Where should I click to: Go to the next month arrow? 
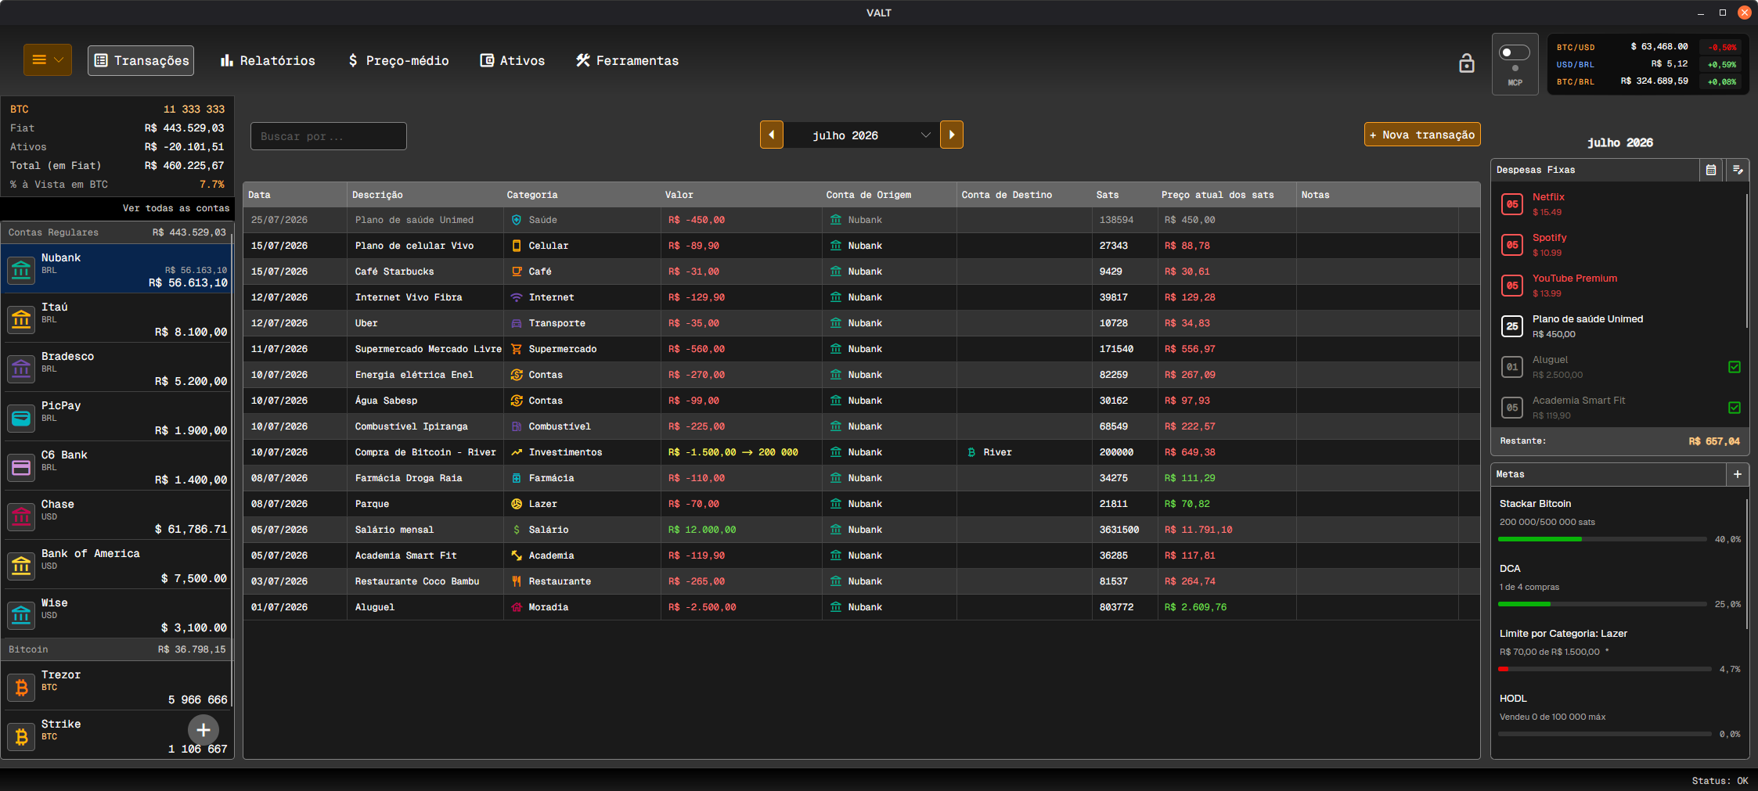(x=952, y=135)
